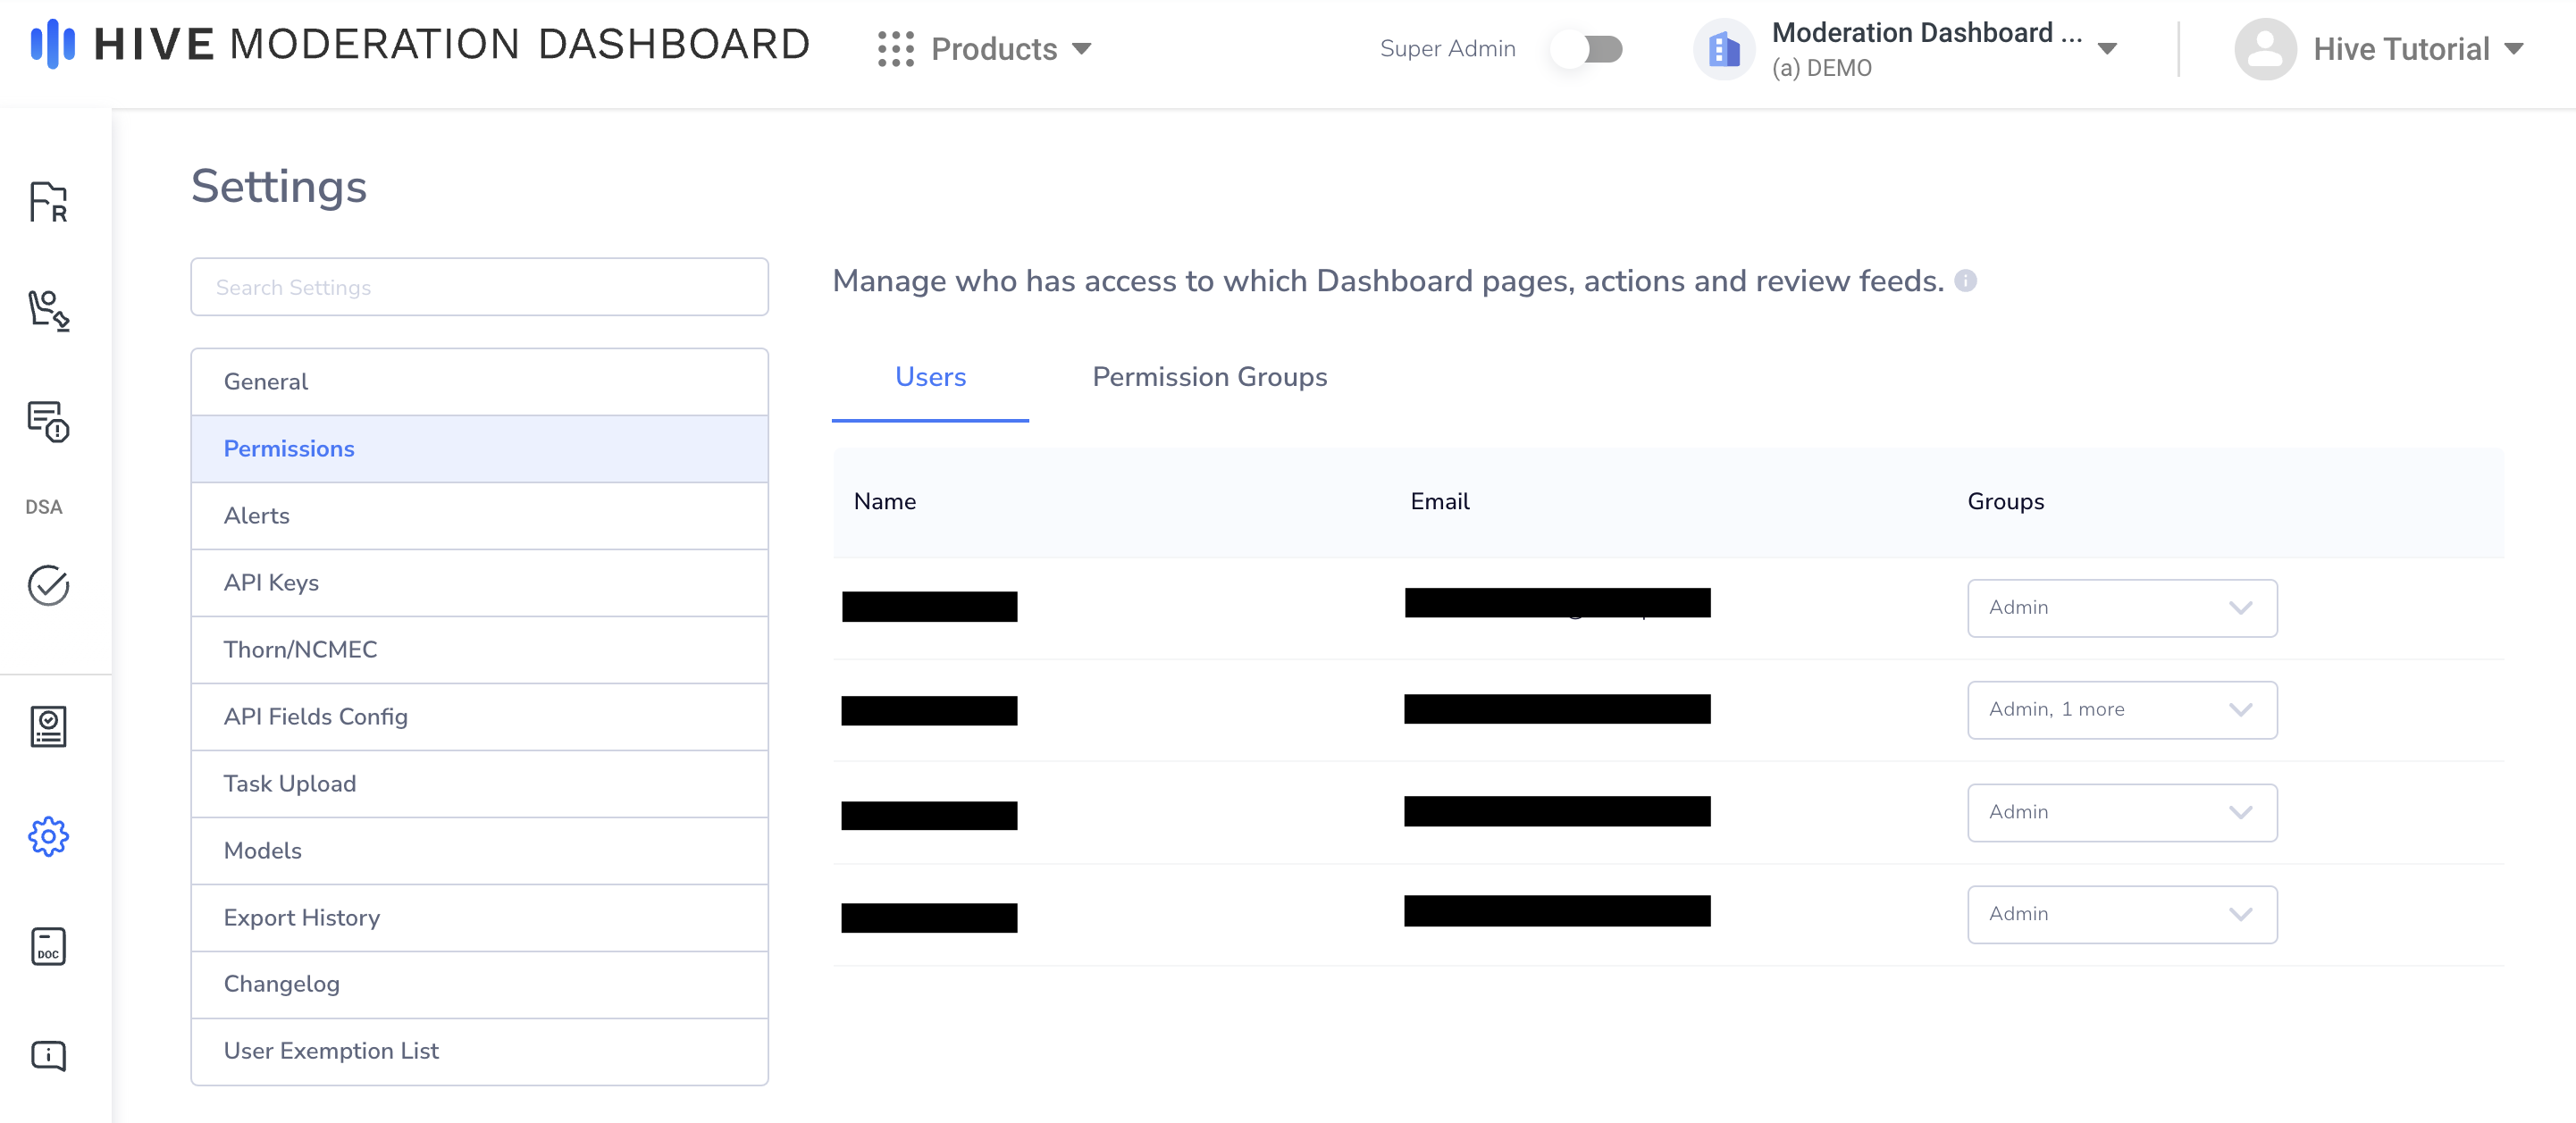Open the DOC documentation icon
Image resolution: width=2576 pixels, height=1123 pixels.
point(48,946)
